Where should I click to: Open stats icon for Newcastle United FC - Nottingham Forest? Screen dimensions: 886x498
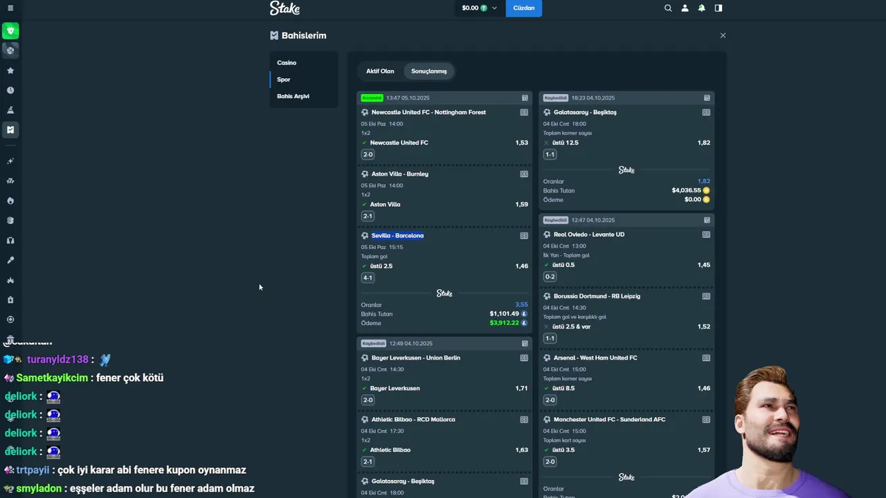[x=524, y=112]
